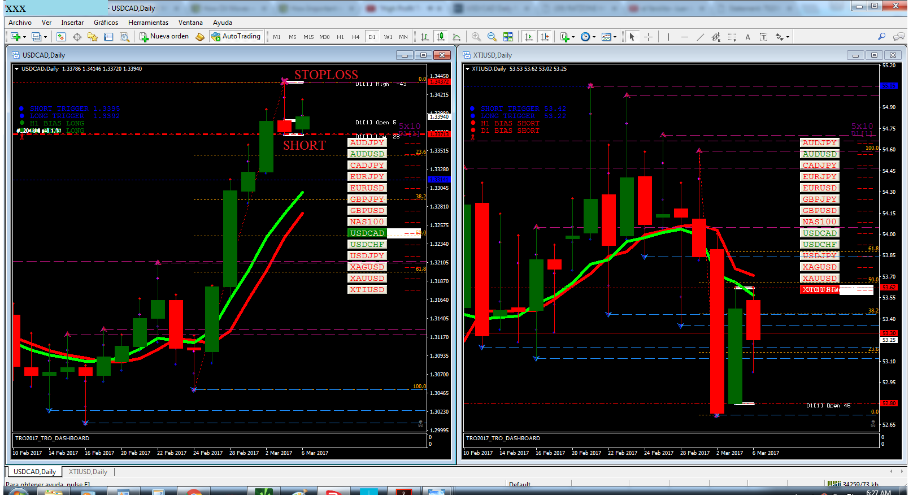Expand the arrows tool dropdown

(788, 37)
